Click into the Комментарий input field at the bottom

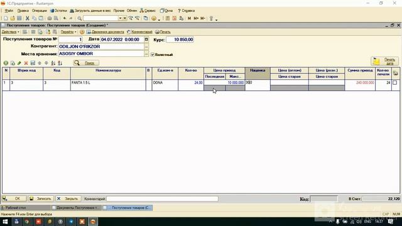pos(162,198)
